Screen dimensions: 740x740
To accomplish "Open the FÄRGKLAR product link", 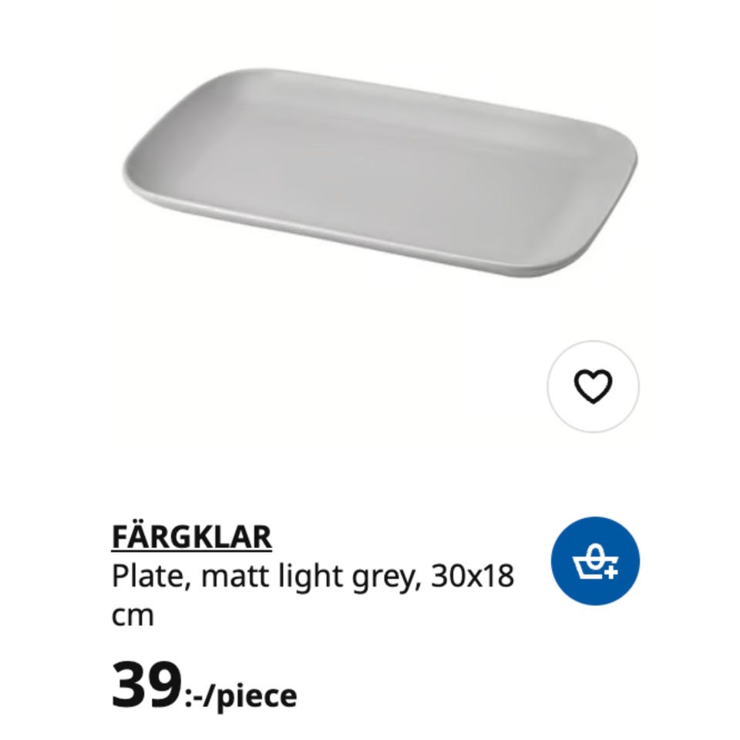I will (x=192, y=537).
